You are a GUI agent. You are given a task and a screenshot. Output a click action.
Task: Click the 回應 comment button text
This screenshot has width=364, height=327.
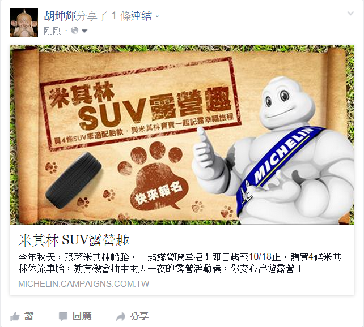tap(82, 316)
